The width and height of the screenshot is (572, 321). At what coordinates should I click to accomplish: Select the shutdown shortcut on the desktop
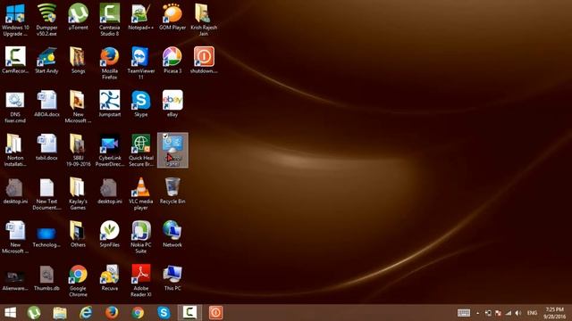tap(204, 60)
